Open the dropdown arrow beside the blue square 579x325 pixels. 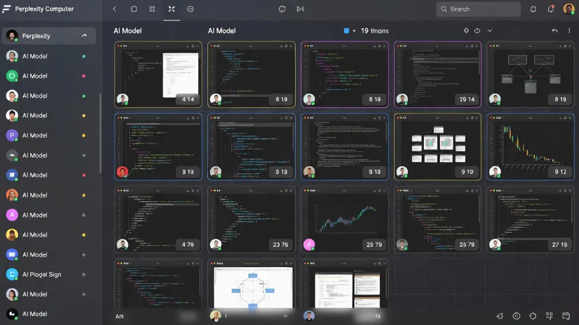tap(354, 31)
